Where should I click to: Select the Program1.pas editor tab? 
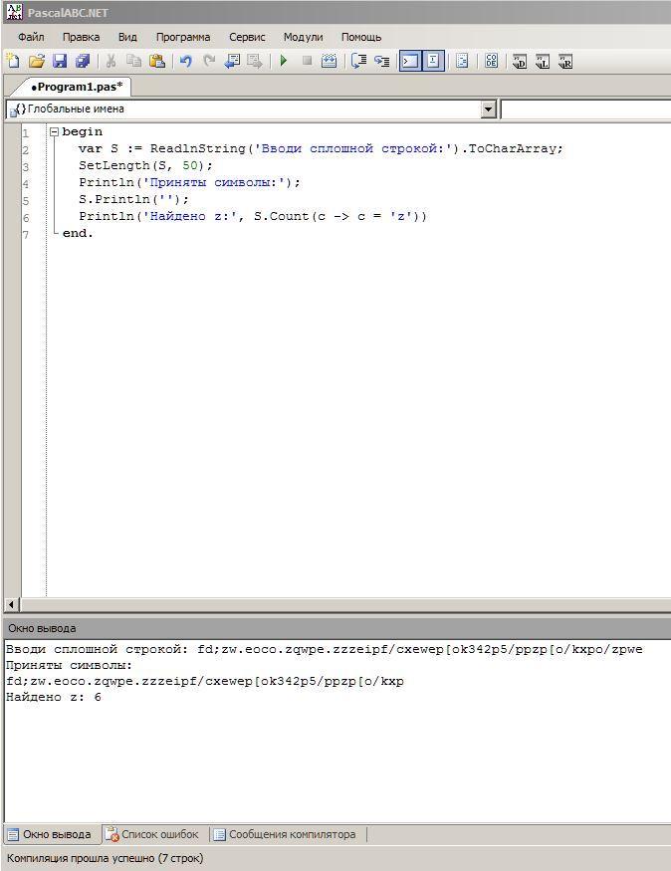point(76,87)
